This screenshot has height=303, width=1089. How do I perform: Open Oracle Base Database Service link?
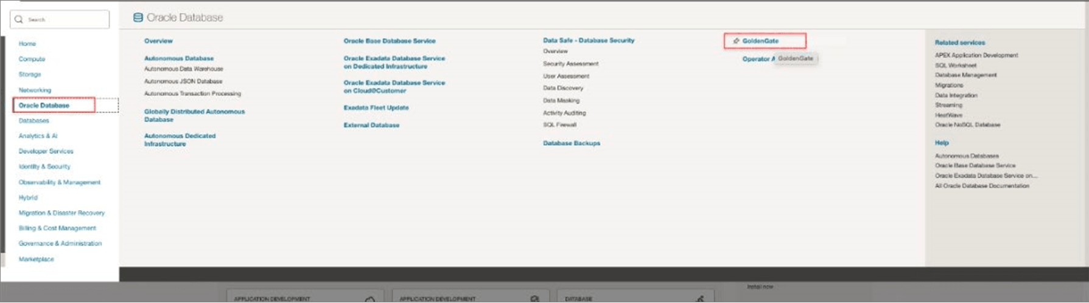pyautogui.click(x=390, y=41)
